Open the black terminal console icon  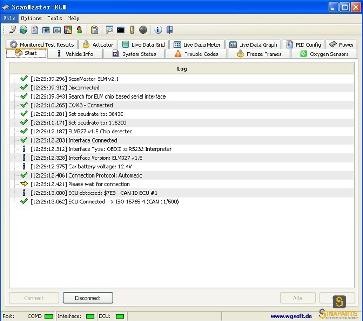click(x=120, y=30)
